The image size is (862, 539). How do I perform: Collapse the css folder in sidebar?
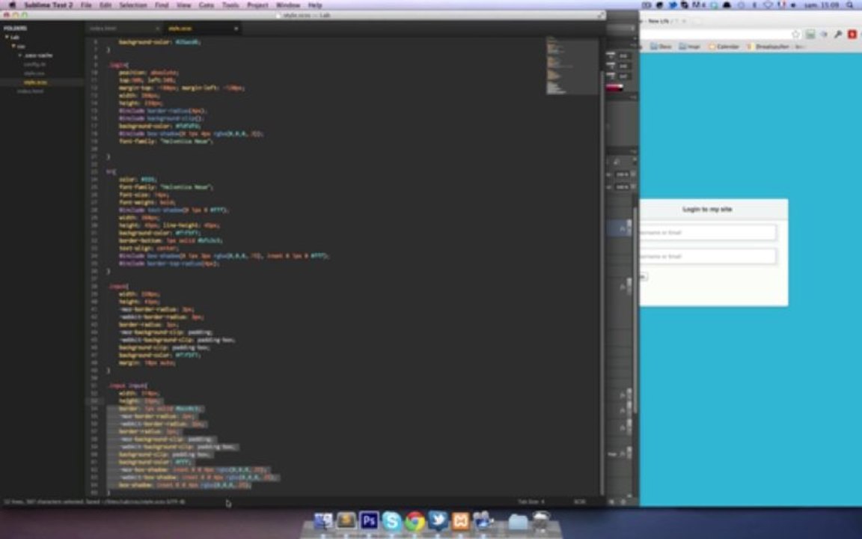pos(13,46)
